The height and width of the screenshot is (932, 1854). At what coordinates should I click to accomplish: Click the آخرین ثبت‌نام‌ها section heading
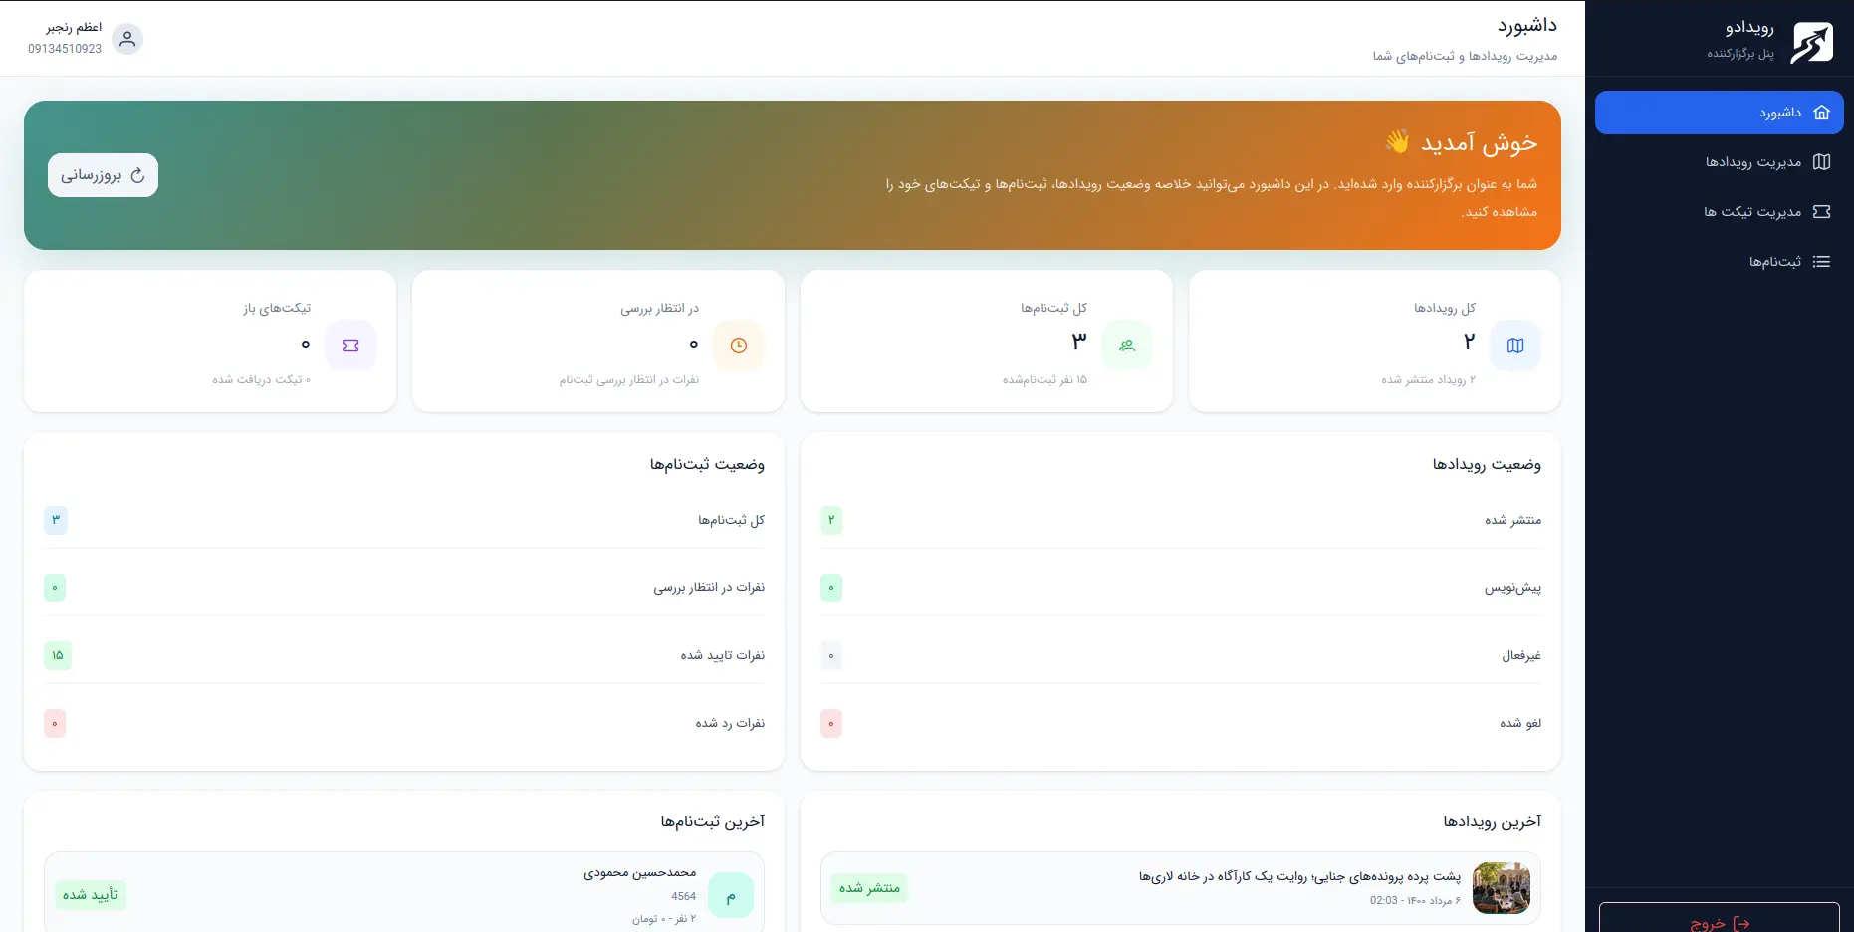coord(713,821)
